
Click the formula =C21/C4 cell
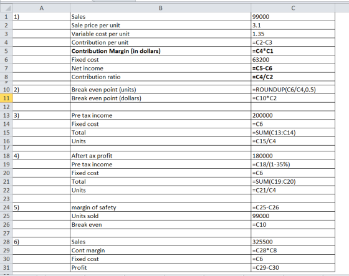pyautogui.click(x=293, y=190)
